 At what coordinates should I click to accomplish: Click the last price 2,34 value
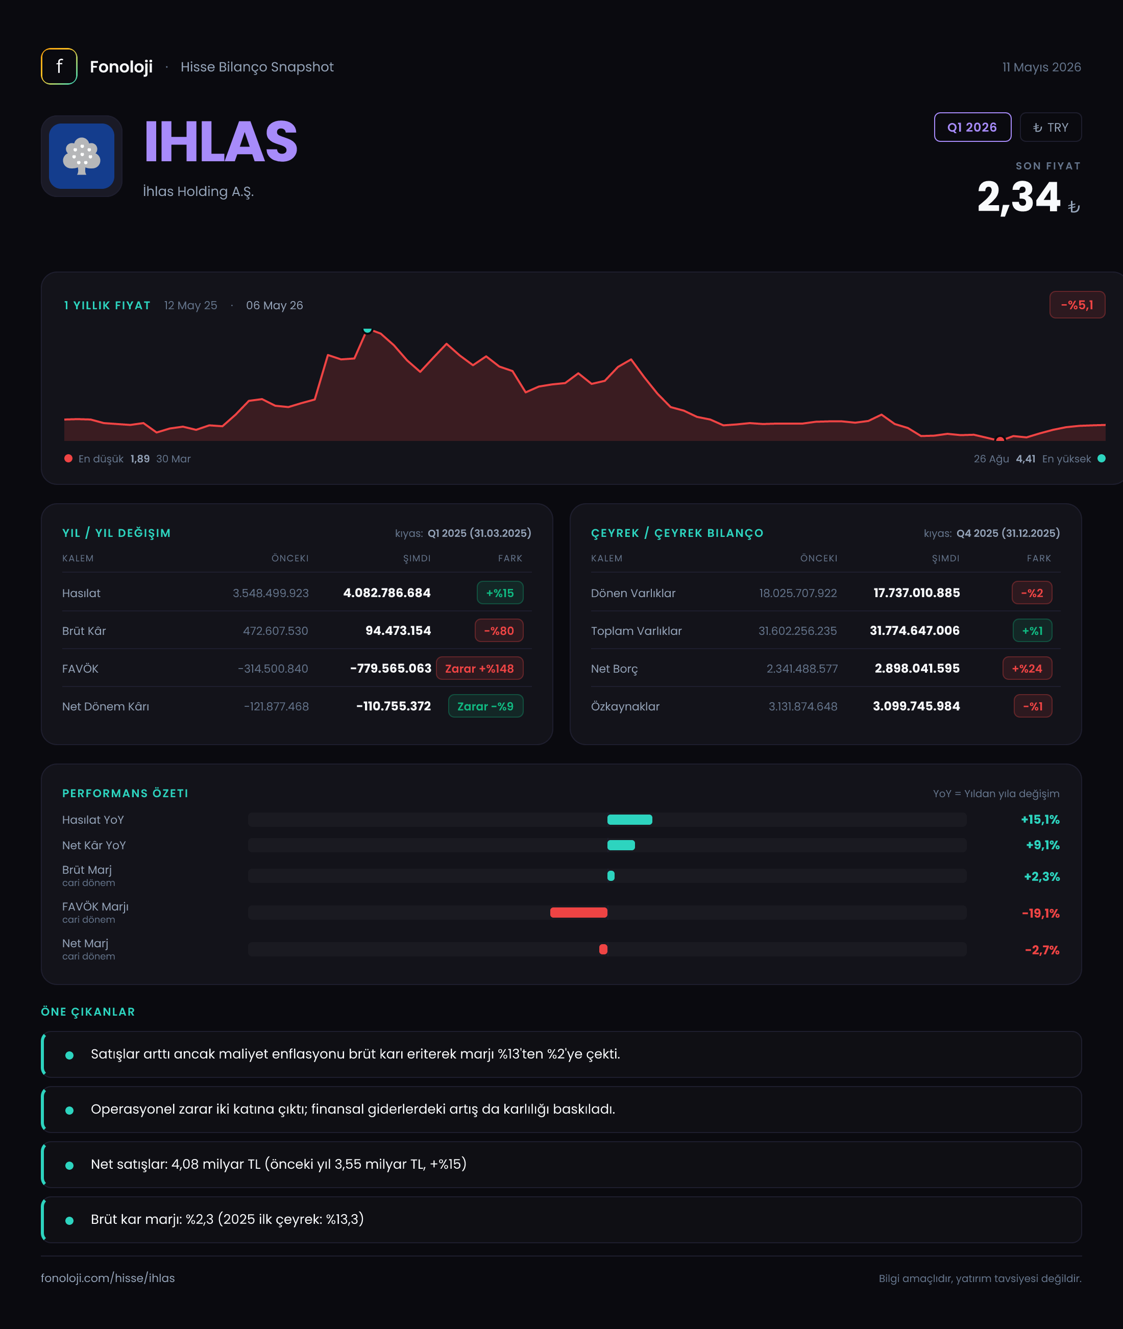click(1018, 196)
